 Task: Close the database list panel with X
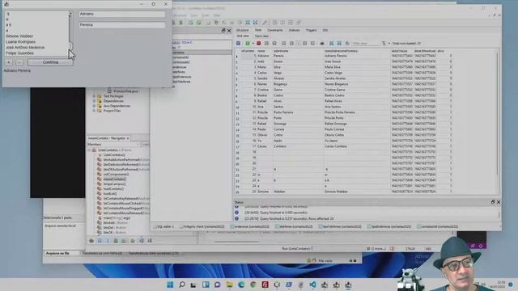click(229, 31)
